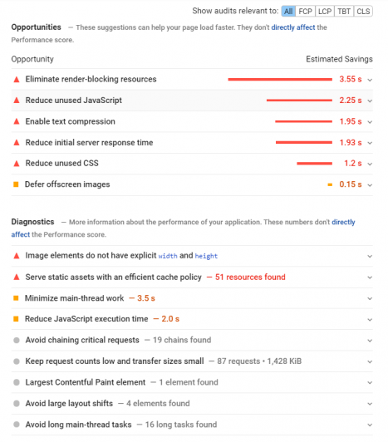Expand Reduce initial server response time chevron
The image size is (388, 442).
click(370, 143)
